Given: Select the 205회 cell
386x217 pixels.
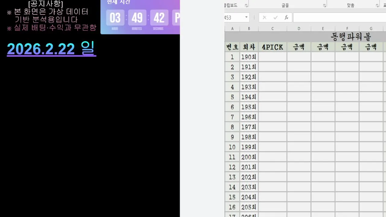Looking at the screenshot, I should click(x=249, y=207).
